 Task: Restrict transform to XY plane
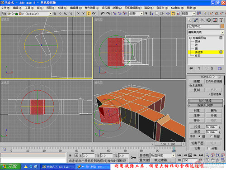click(94, 14)
